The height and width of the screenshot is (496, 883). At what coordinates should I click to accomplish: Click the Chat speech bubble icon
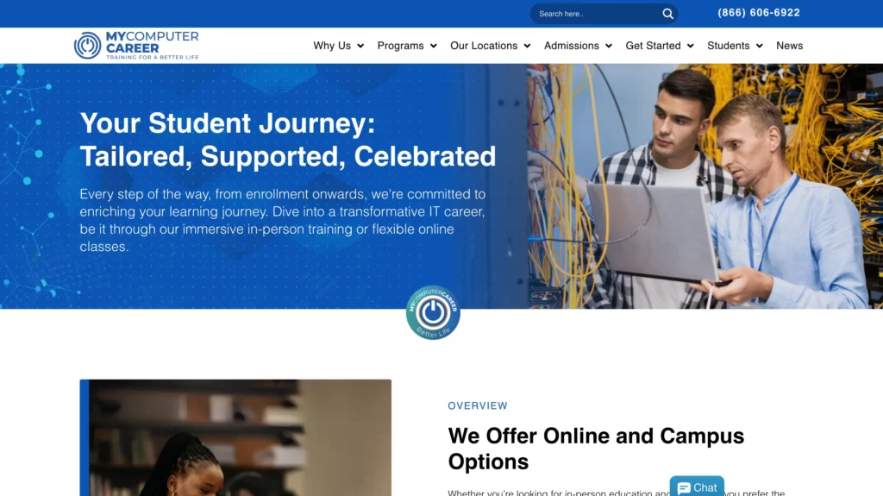(x=684, y=488)
